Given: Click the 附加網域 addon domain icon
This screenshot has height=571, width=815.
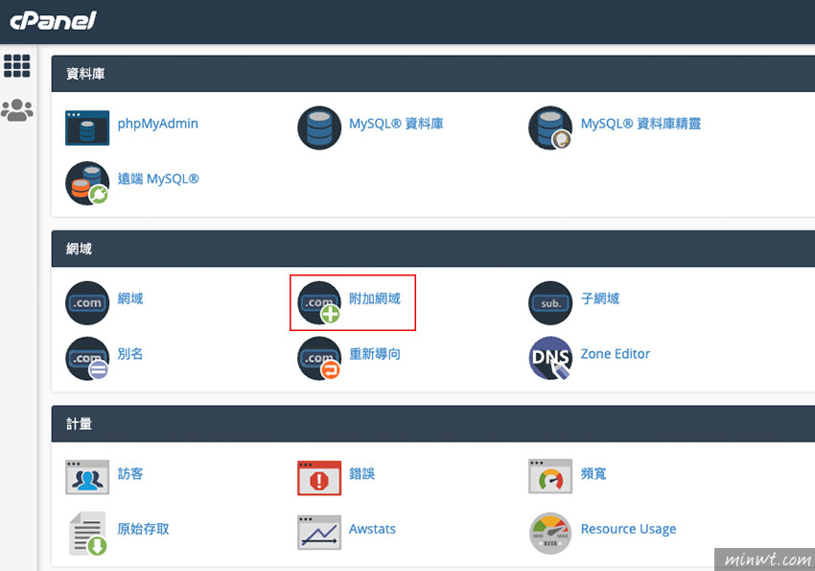Looking at the screenshot, I should (x=319, y=302).
